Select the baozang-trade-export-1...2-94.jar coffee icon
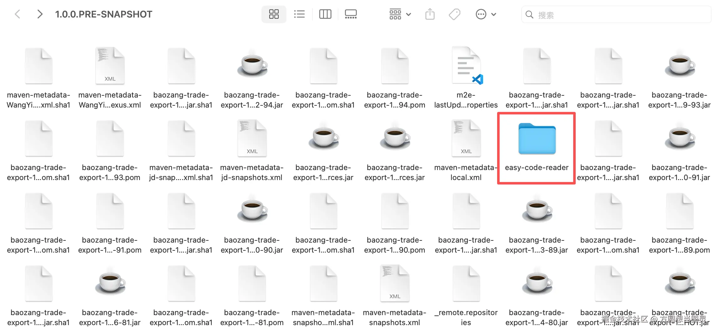 (x=252, y=66)
